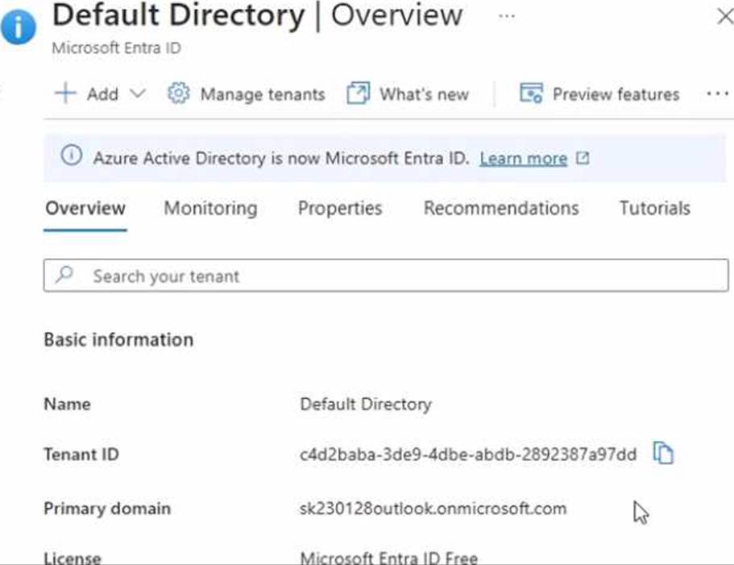
Task: Select the Recommendations tab
Action: click(x=500, y=208)
